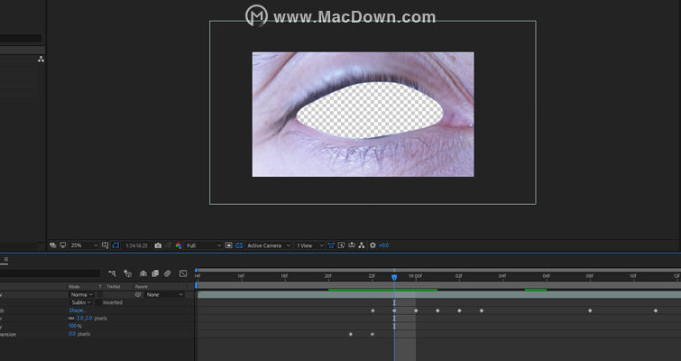Open Comp Flowchart icon in viewer bar
Screen dimensions: 681x361
[x=362, y=245]
